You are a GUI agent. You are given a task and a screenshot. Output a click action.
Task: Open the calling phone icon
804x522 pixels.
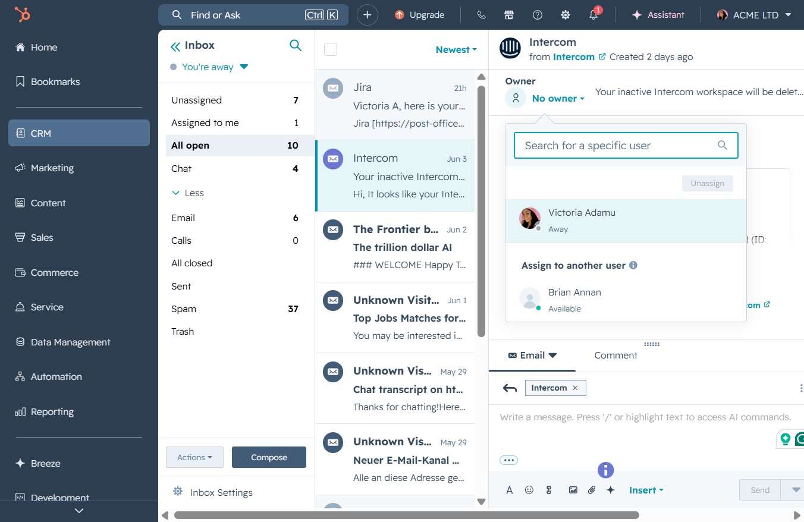click(482, 15)
